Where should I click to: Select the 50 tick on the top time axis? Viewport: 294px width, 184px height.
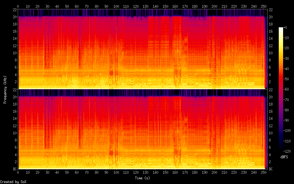coord(67,6)
